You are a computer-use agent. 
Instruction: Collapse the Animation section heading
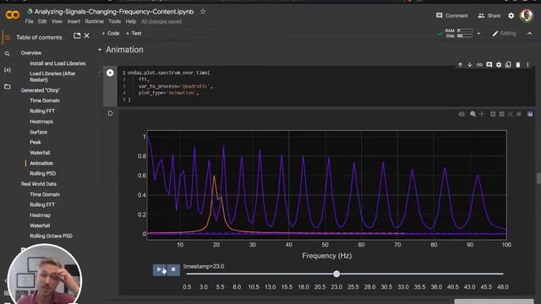pyautogui.click(x=100, y=50)
